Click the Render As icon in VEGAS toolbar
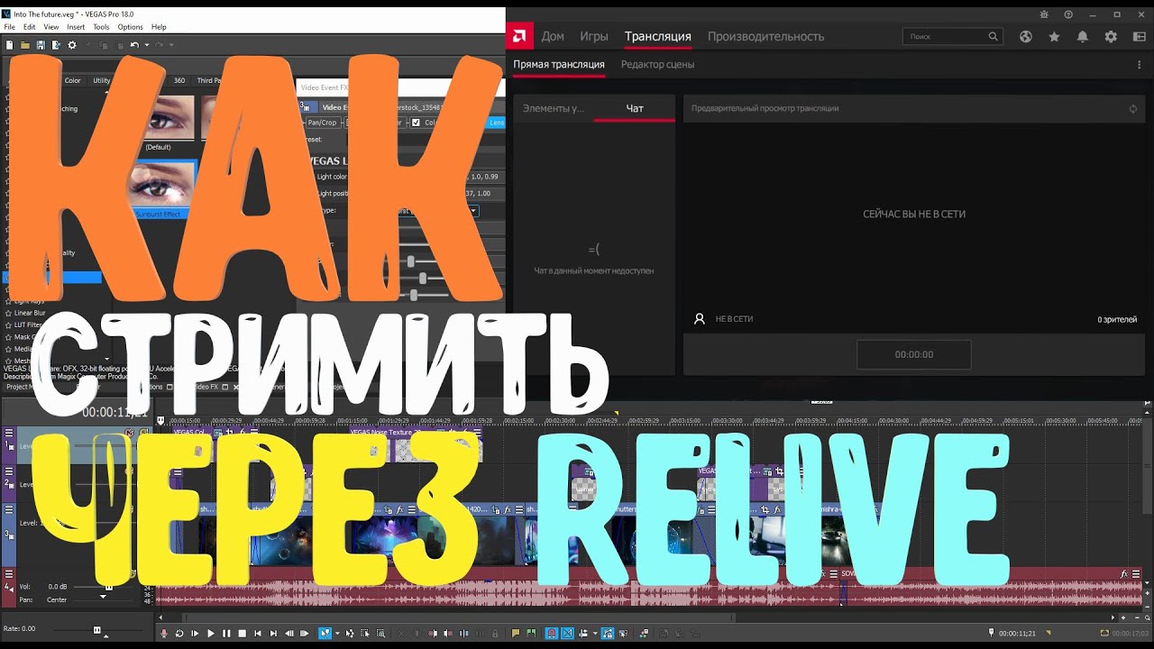This screenshot has height=649, width=1154. click(56, 45)
